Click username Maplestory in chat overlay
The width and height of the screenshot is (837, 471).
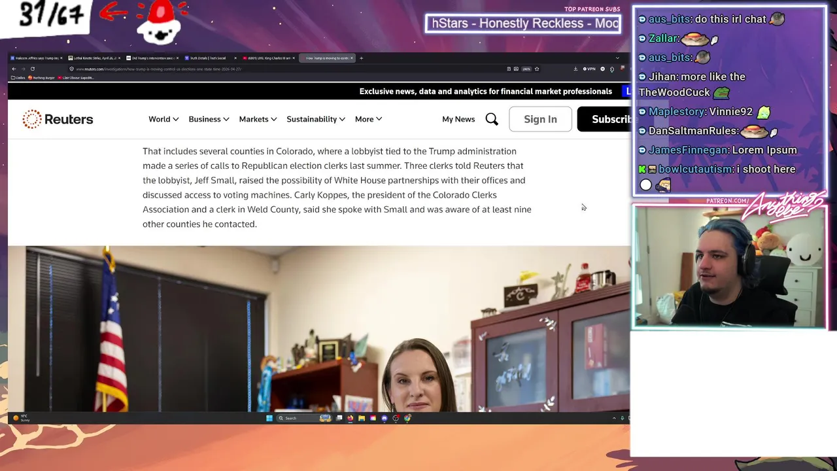click(677, 111)
